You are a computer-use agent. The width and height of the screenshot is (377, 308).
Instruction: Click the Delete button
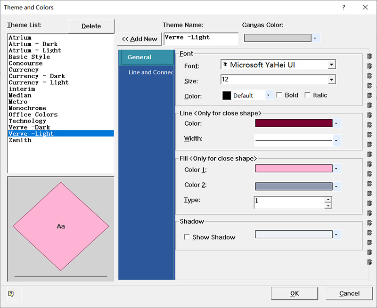(x=91, y=26)
